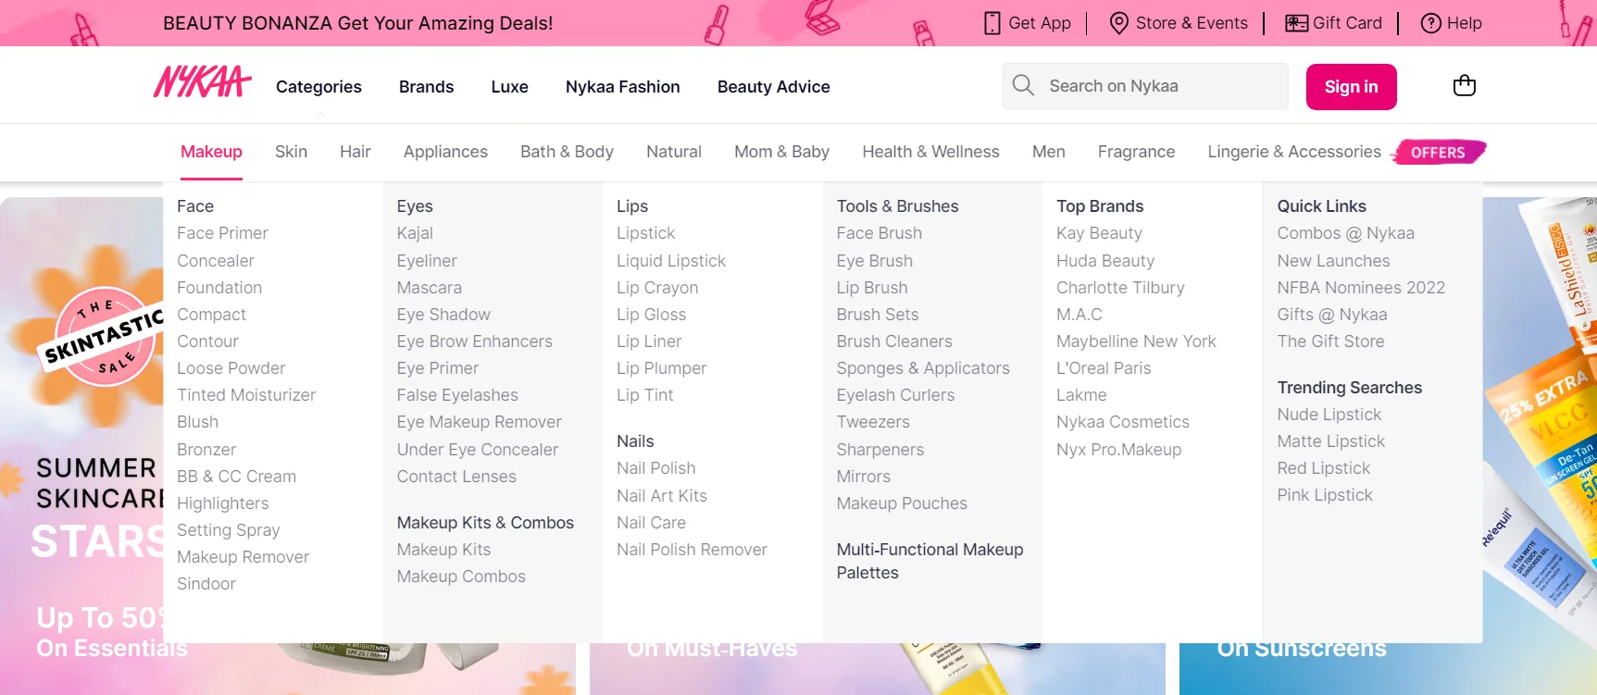Open the Nude Lipstick trending search
The image size is (1597, 695).
point(1329,415)
